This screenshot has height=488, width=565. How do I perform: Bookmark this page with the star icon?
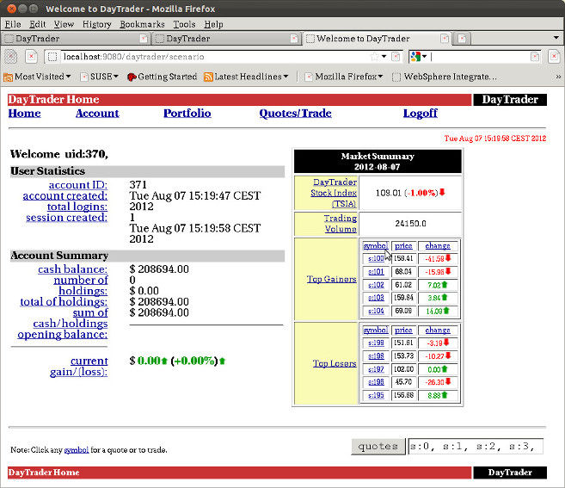pyautogui.click(x=375, y=57)
